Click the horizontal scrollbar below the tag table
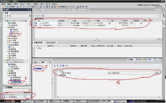Image resolution: width=166 pixels, height=103 pixels. coord(97,39)
